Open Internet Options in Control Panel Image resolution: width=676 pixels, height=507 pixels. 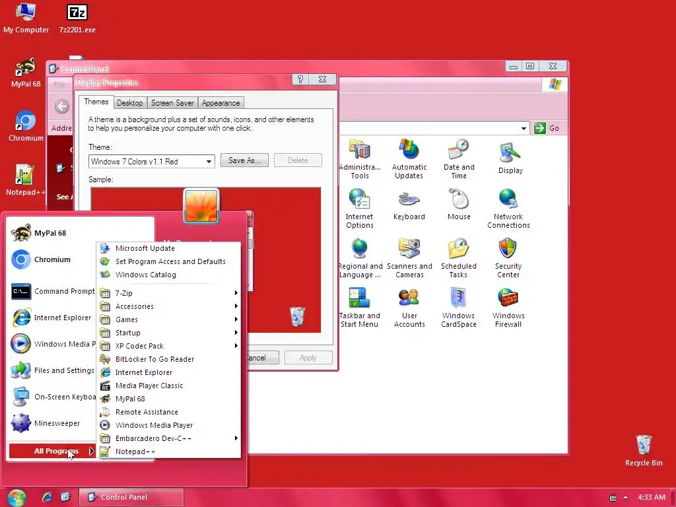click(x=360, y=209)
